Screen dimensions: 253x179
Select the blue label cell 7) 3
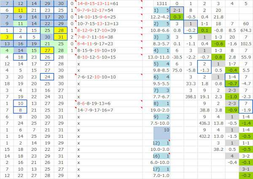pyautogui.click(x=161, y=90)
